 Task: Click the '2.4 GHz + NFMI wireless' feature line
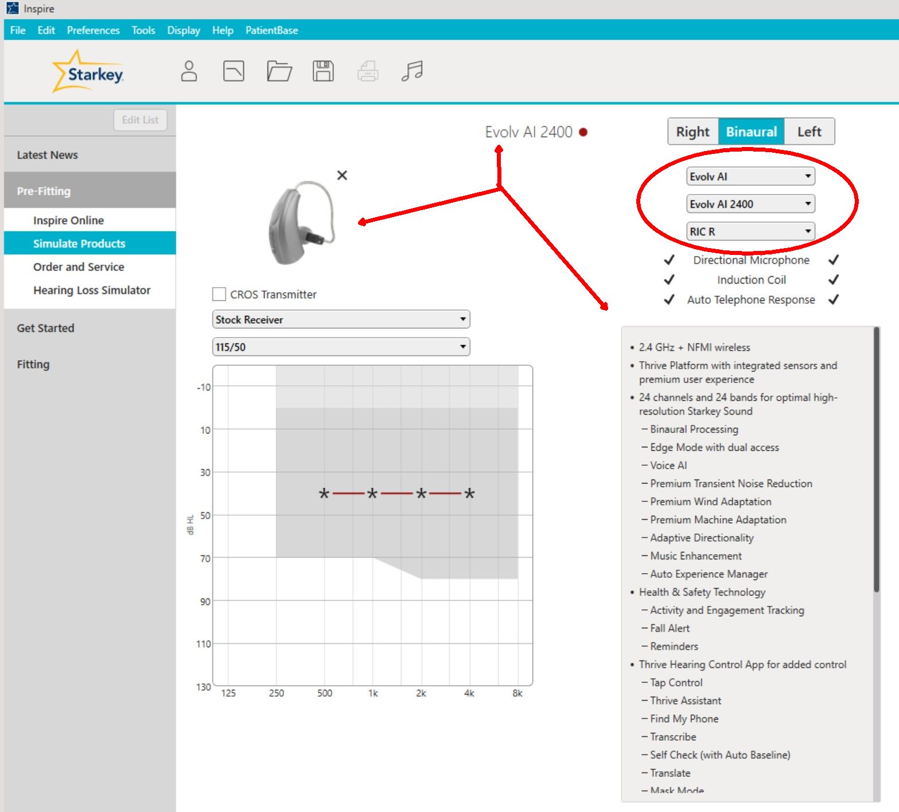(695, 347)
